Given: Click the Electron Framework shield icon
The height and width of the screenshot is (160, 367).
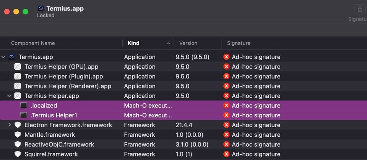Looking at the screenshot, I should click(x=18, y=125).
